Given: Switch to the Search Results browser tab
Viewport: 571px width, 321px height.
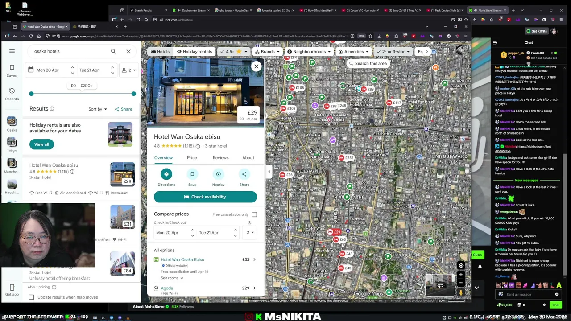Looking at the screenshot, I should coord(144,10).
